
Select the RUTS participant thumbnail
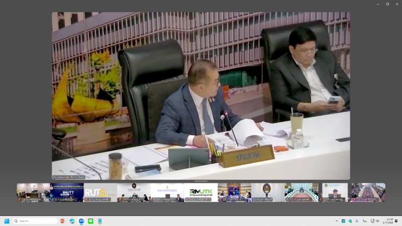pos(100,192)
